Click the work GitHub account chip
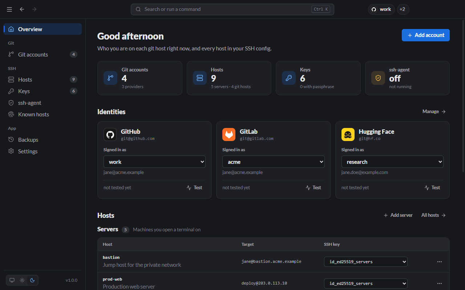 pyautogui.click(x=381, y=9)
